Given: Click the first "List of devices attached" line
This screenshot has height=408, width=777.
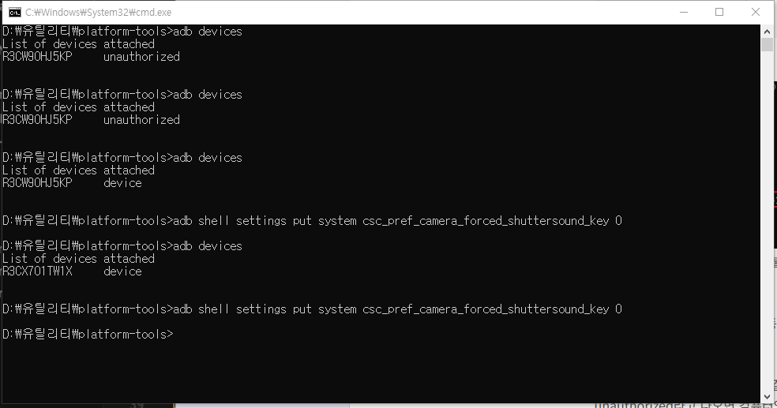Looking at the screenshot, I should click(78, 44).
